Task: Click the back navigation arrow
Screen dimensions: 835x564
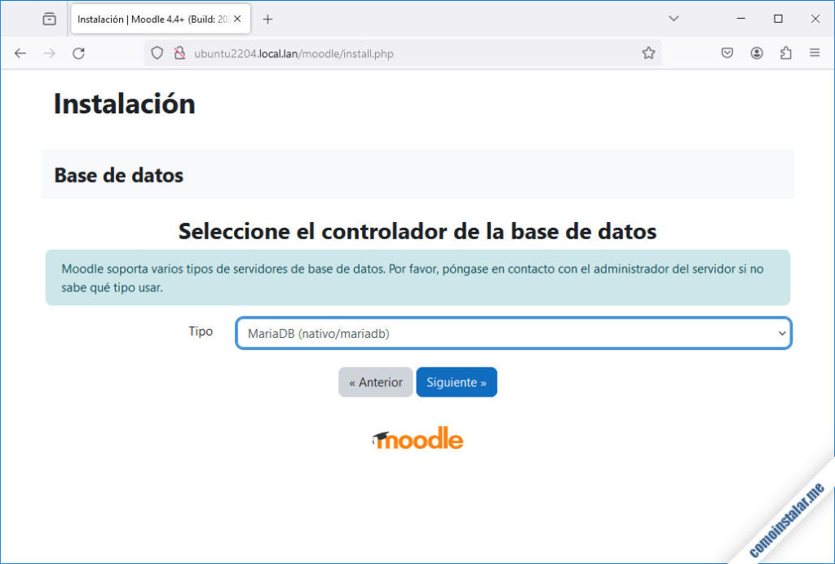Action: (x=20, y=52)
